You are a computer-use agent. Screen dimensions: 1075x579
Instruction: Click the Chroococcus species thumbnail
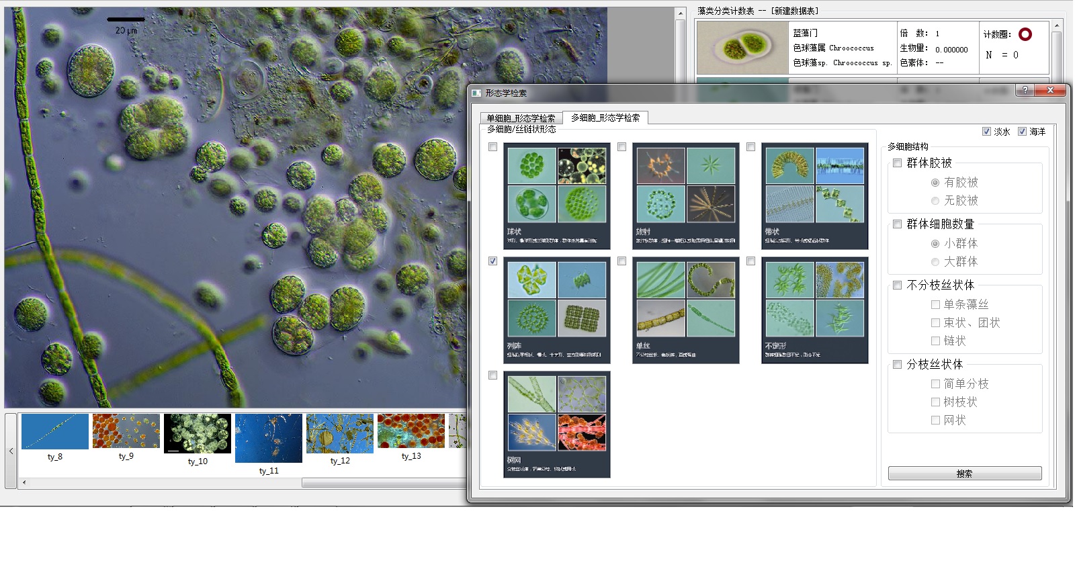point(742,48)
